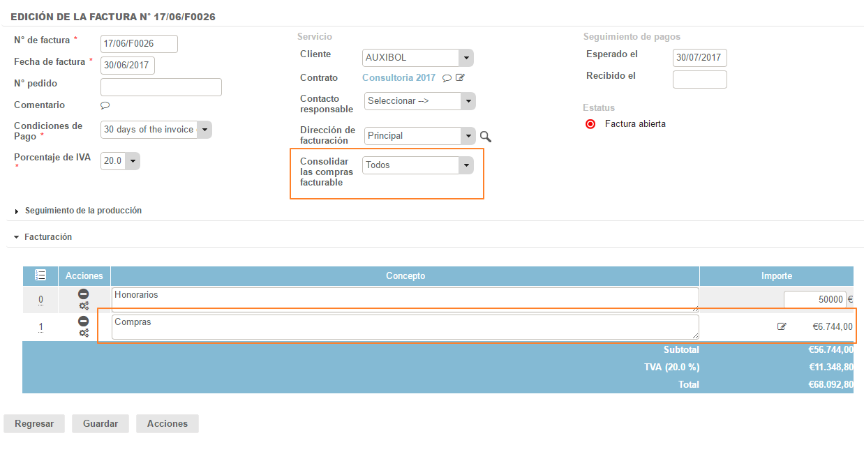The image size is (864, 454).
Task: Click the edit icon next to the contract
Action: coord(460,78)
